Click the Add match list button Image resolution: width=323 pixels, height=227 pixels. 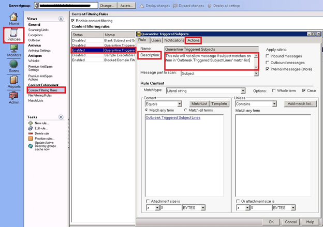(x=300, y=104)
